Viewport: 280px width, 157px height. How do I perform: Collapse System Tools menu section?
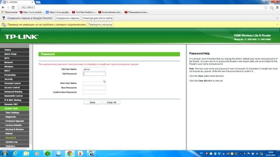[x=14, y=109]
